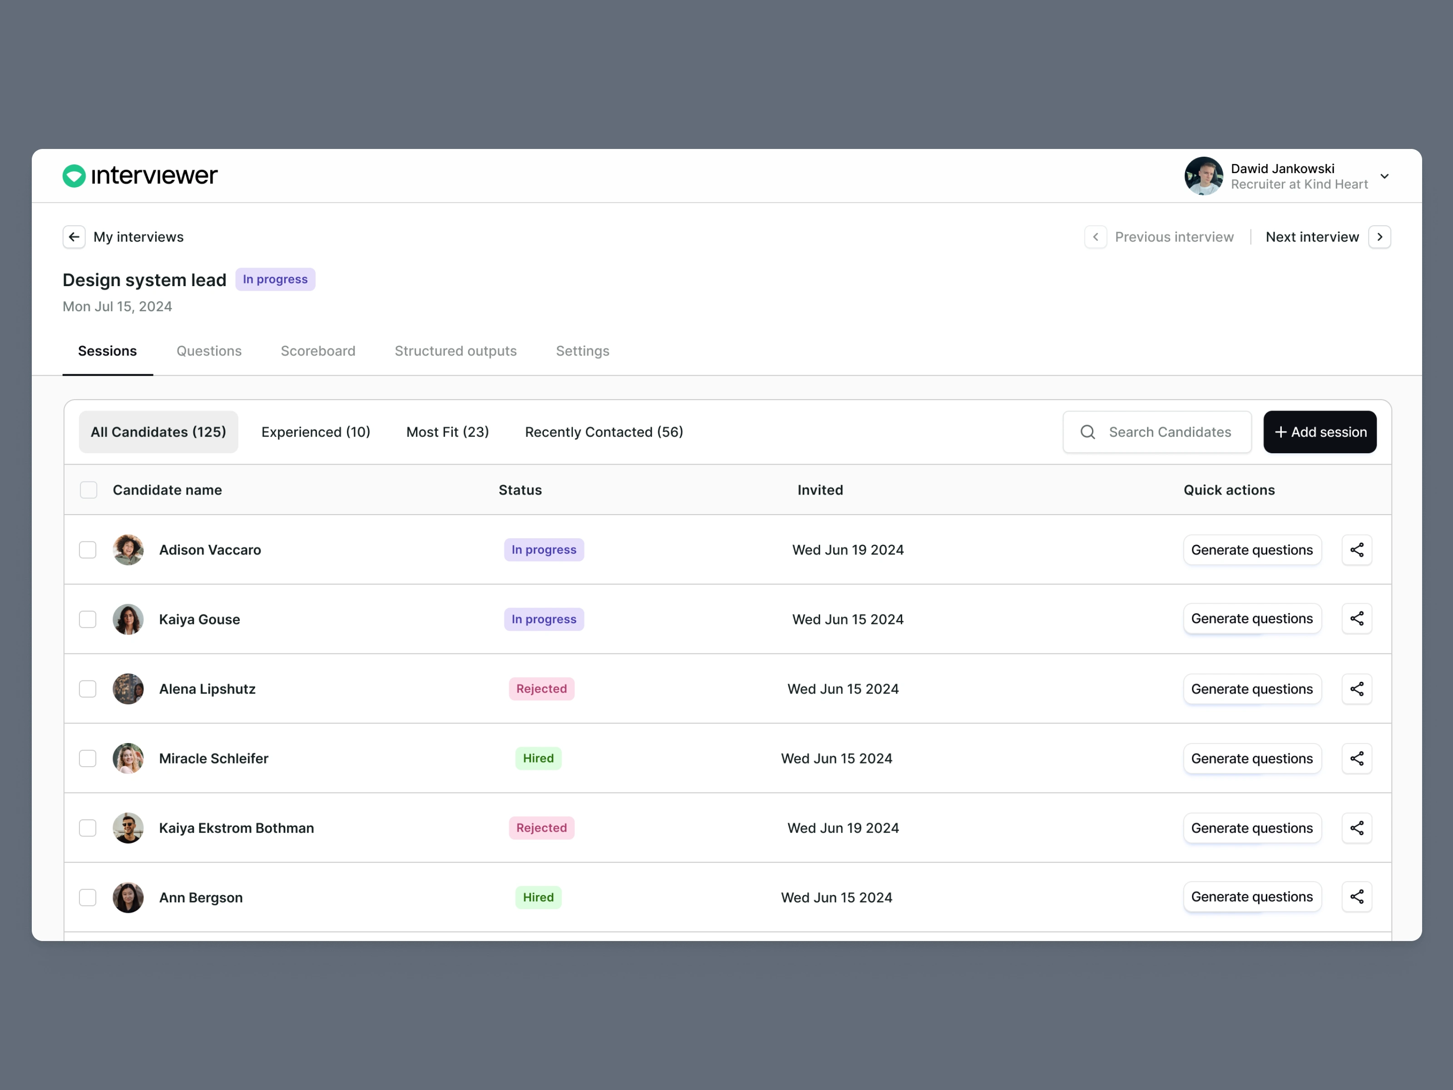Image resolution: width=1453 pixels, height=1090 pixels.
Task: Share Adison Vaccaro's session
Action: [x=1356, y=550]
